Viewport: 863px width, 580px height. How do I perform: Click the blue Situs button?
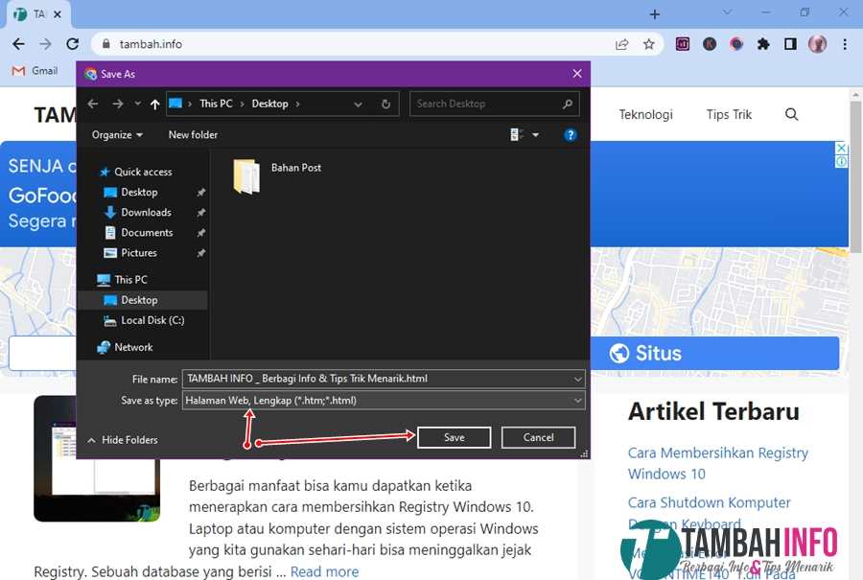[x=714, y=354]
